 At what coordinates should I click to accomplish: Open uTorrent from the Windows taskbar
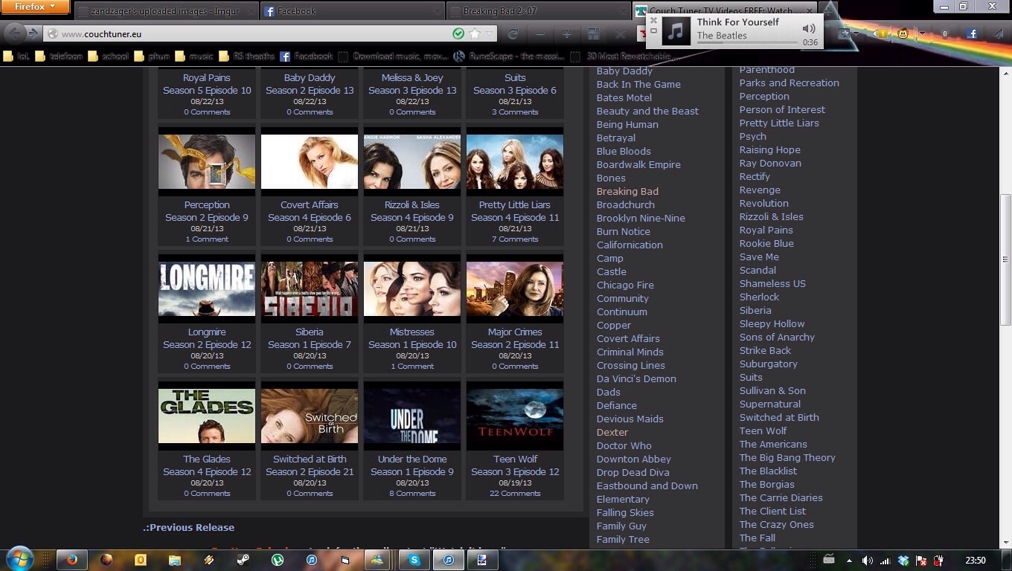278,560
